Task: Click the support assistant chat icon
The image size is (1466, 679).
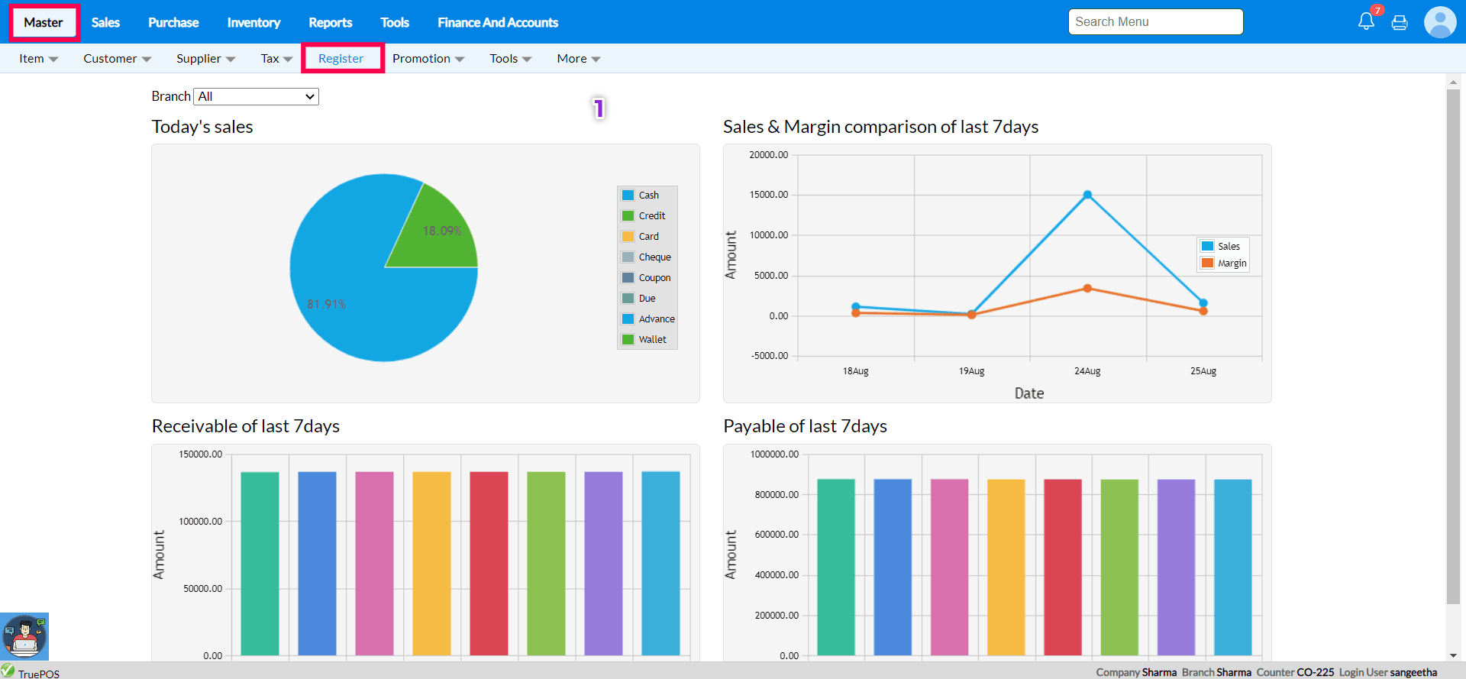Action: (24, 635)
